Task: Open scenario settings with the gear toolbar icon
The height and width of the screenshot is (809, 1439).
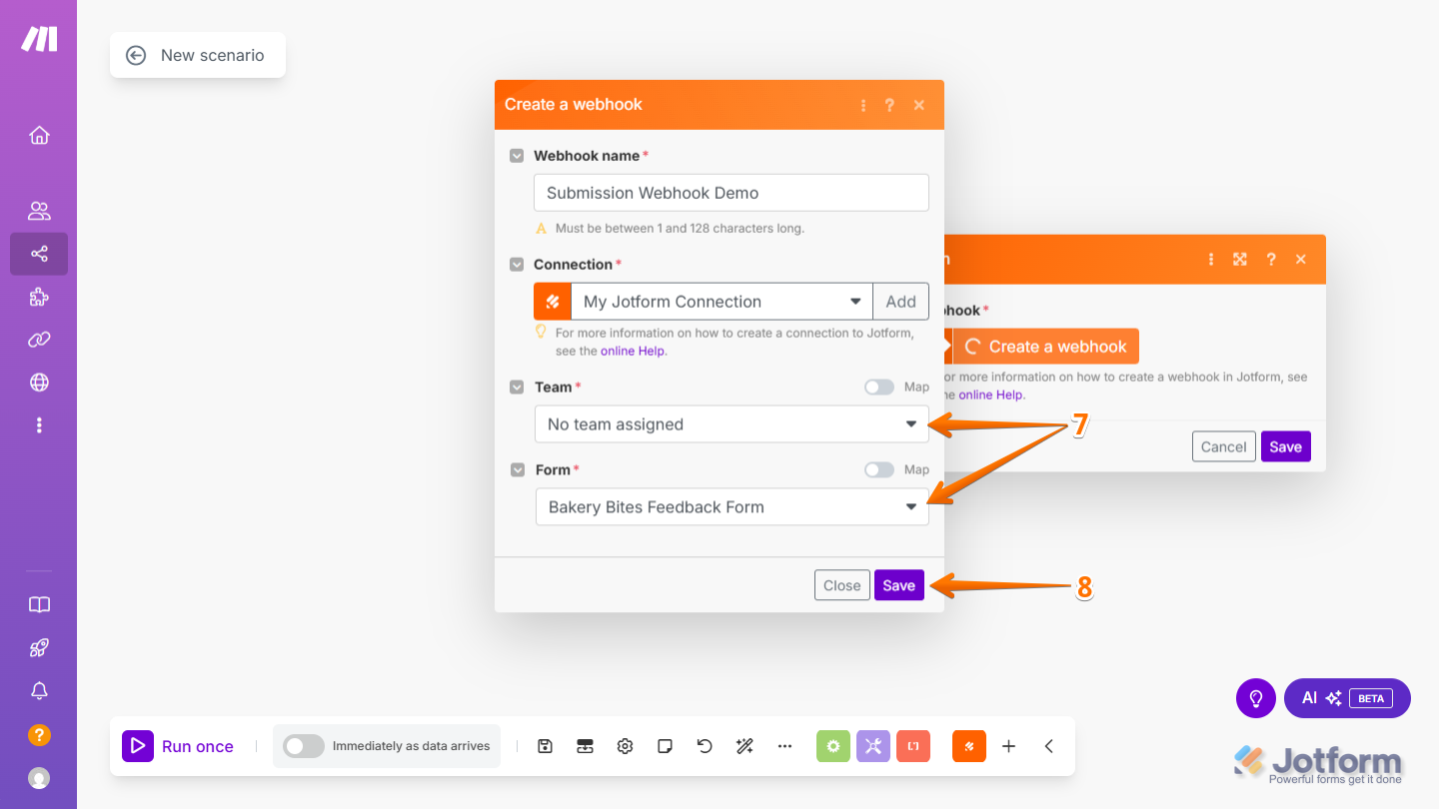Action: pyautogui.click(x=625, y=745)
